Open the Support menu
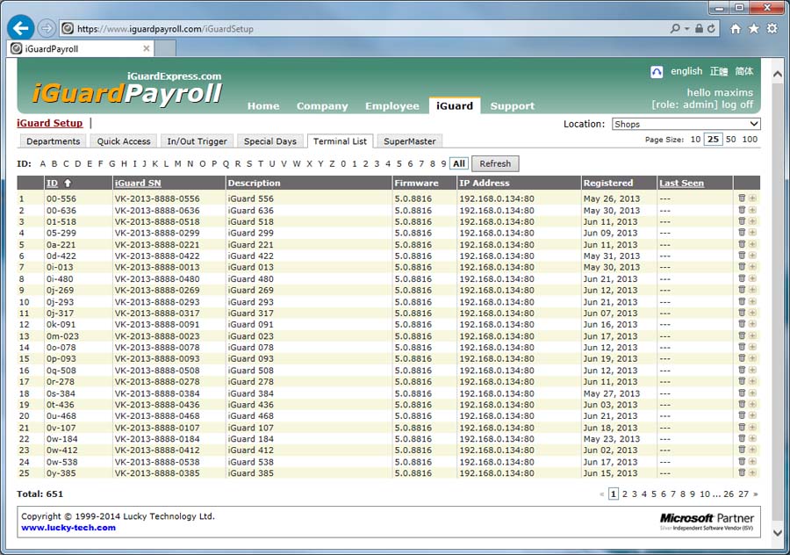 tap(513, 106)
